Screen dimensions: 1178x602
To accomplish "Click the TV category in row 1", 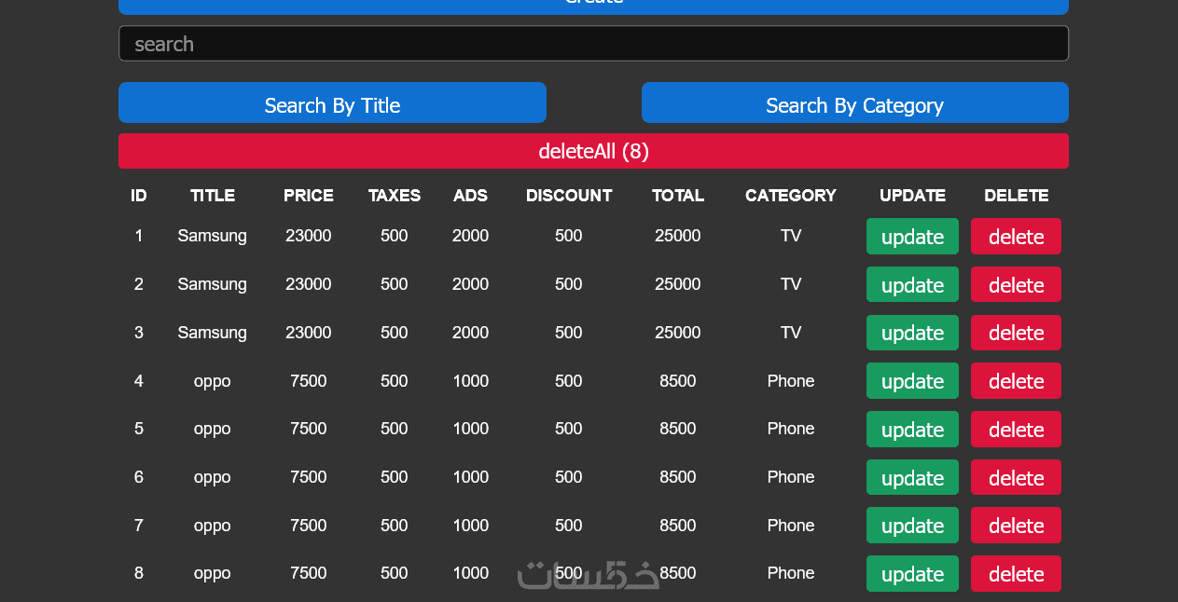I will pyautogui.click(x=791, y=236).
